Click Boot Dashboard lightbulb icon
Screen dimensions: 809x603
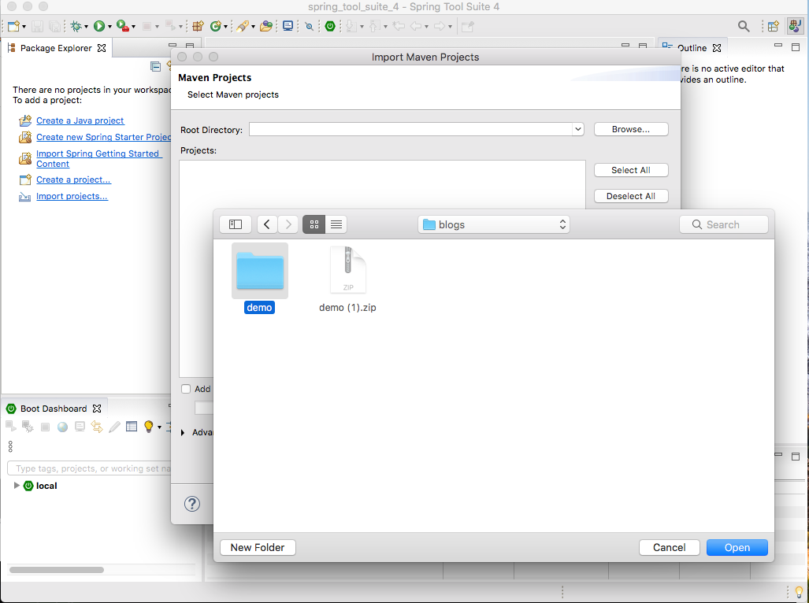(149, 426)
